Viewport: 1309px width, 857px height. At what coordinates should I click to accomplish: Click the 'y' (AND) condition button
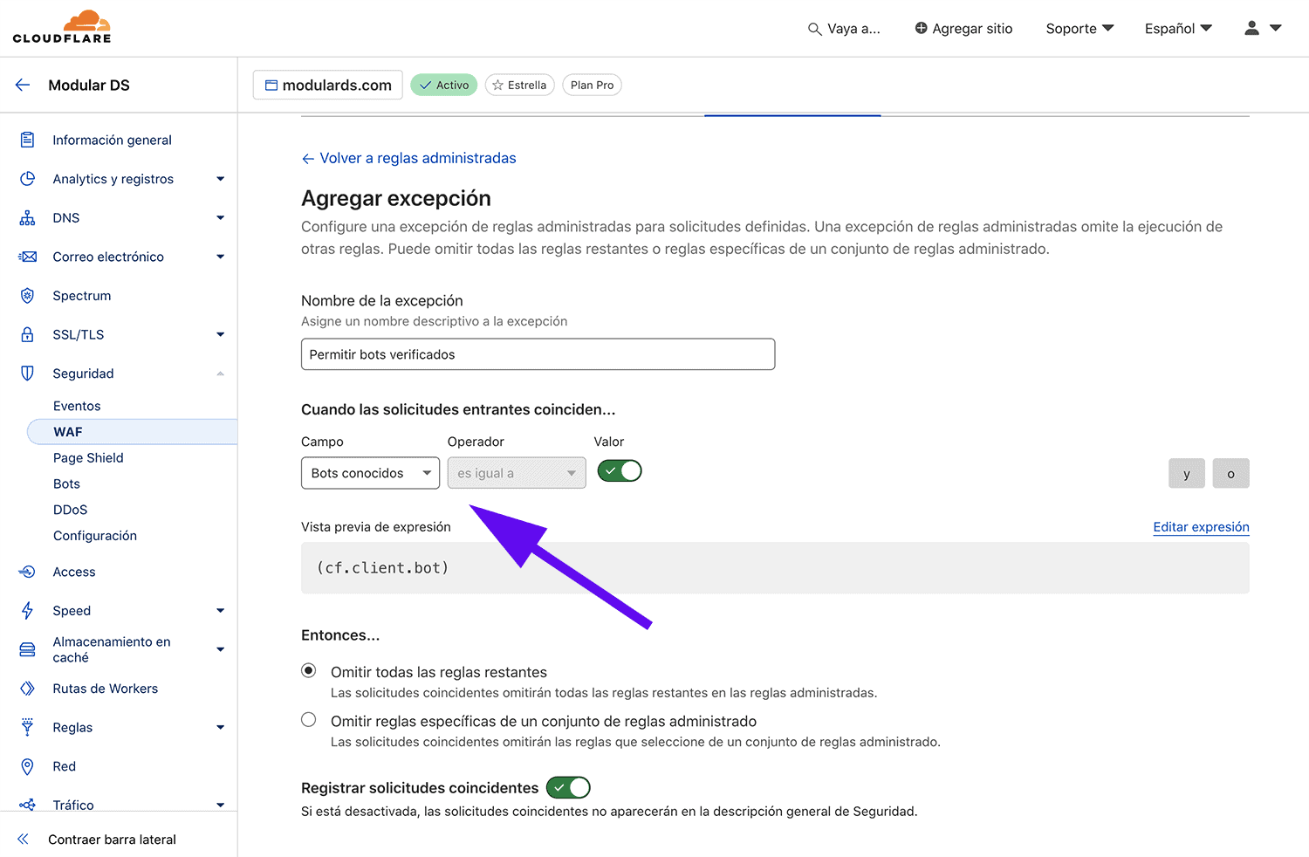coord(1187,473)
